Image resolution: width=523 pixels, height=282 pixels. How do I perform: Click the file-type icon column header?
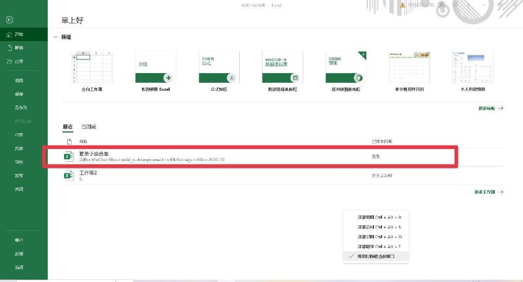click(x=69, y=142)
